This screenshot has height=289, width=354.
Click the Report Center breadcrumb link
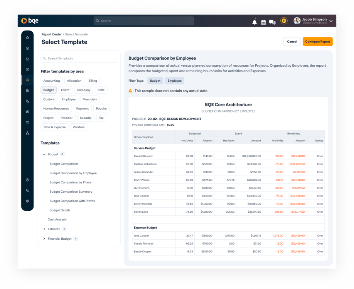coord(51,34)
